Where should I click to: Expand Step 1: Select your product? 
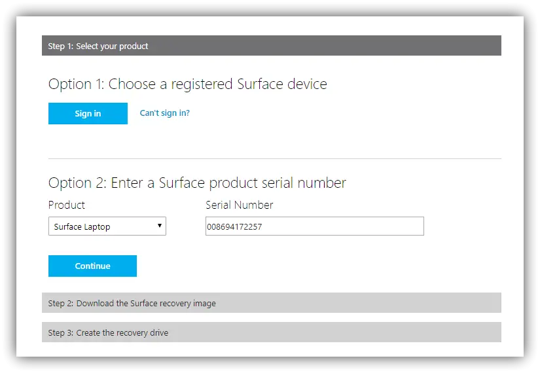[271, 46]
